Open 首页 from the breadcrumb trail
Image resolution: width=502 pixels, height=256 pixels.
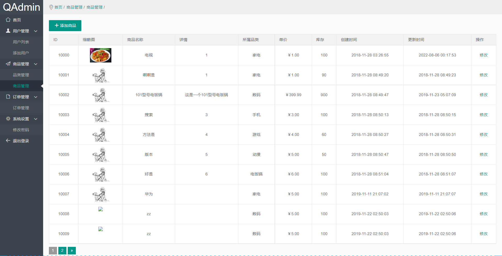(x=58, y=7)
